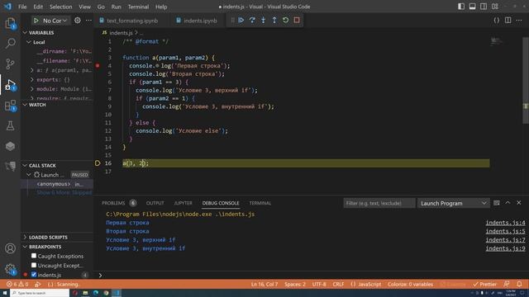The height and width of the screenshot is (297, 529).
Task: Close the bottom panel
Action: tap(519, 203)
